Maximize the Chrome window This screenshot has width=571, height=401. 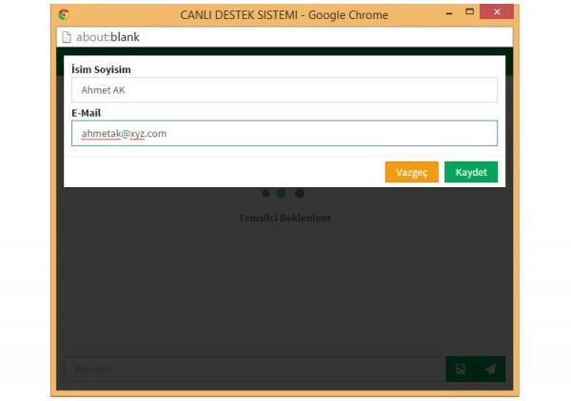click(x=470, y=12)
